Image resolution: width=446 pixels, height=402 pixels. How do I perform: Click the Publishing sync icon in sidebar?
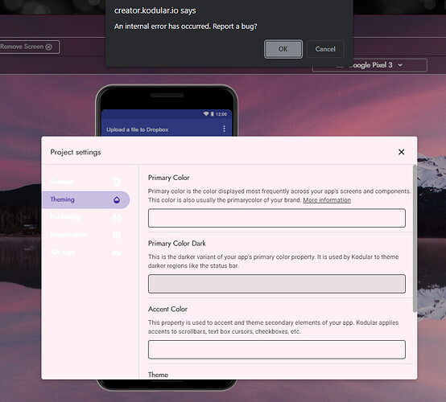117,218
